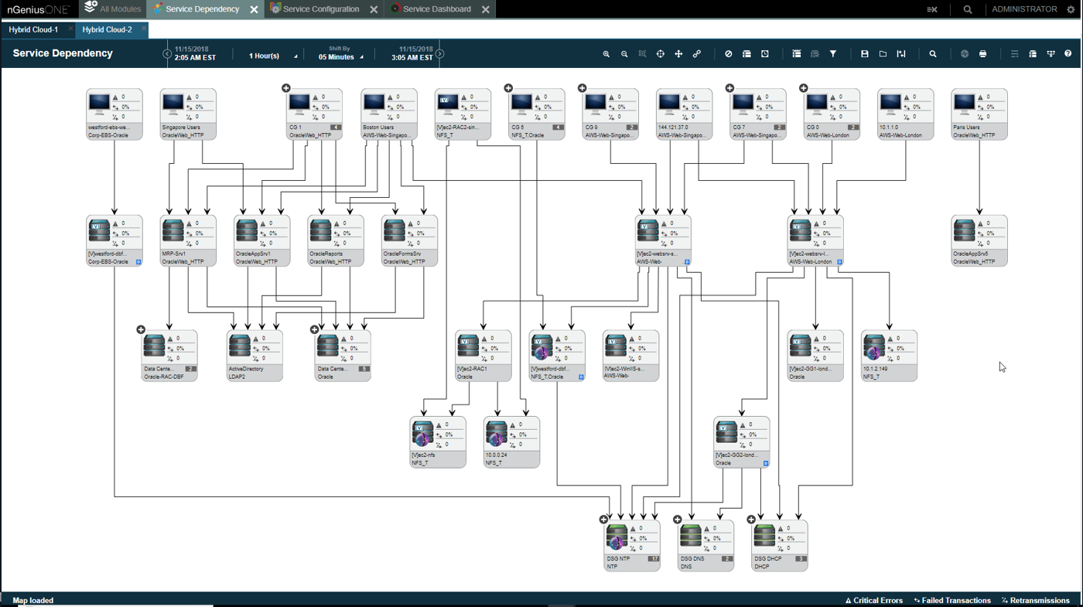1083x607 pixels.
Task: Click the link chain icon
Action: point(697,54)
